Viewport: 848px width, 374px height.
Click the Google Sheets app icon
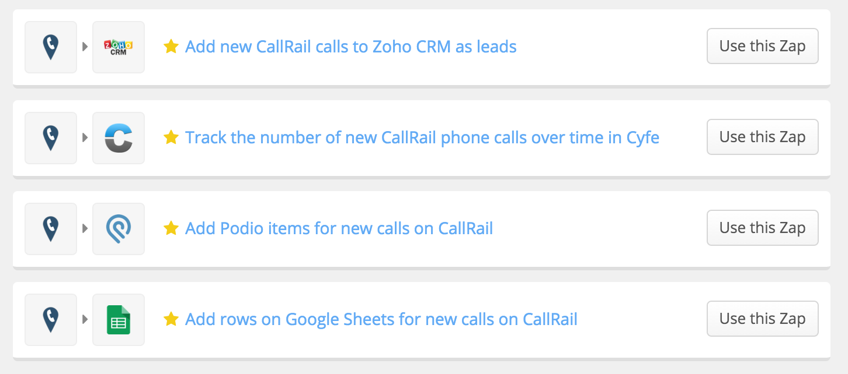119,320
